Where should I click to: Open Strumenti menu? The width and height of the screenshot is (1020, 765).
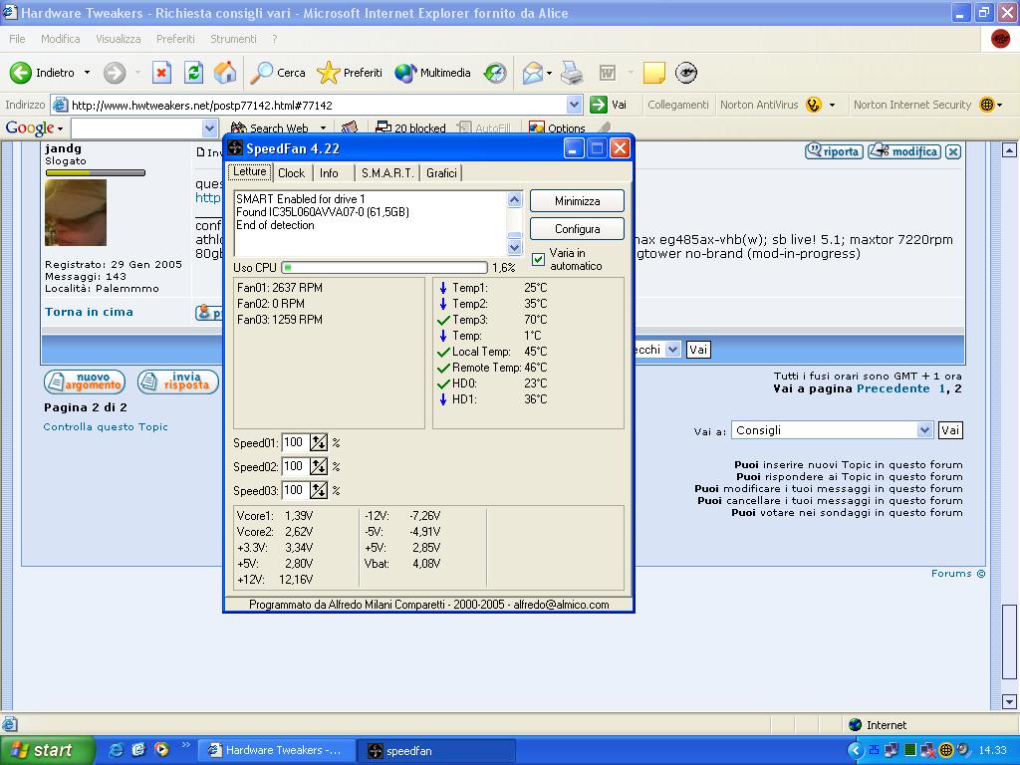pos(233,39)
